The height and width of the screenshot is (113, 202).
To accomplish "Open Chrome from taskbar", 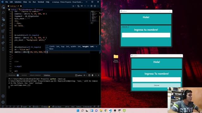I will [106, 110].
